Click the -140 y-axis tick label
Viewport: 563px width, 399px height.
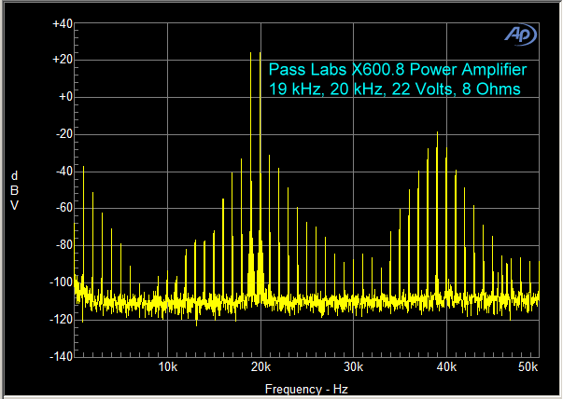[60, 356]
